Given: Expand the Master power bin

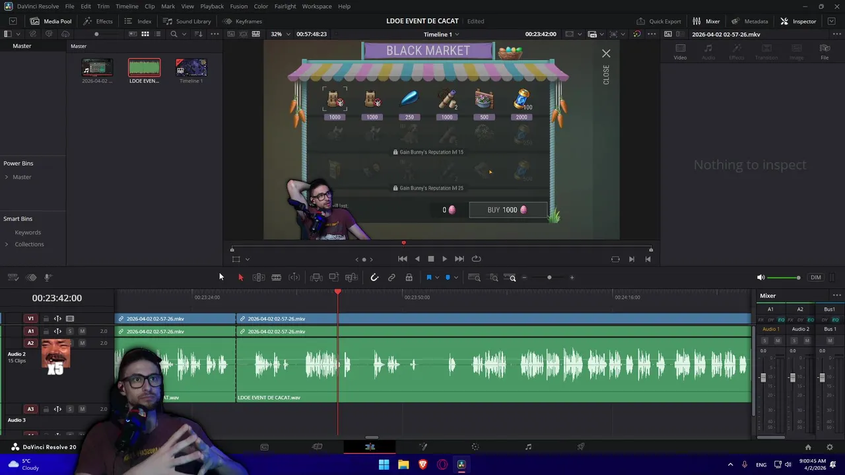Looking at the screenshot, I should tap(7, 177).
